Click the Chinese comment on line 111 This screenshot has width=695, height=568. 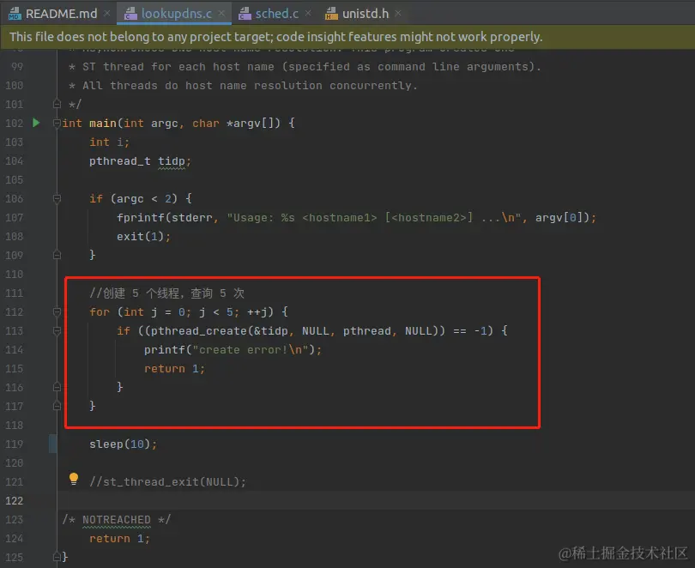click(x=166, y=293)
